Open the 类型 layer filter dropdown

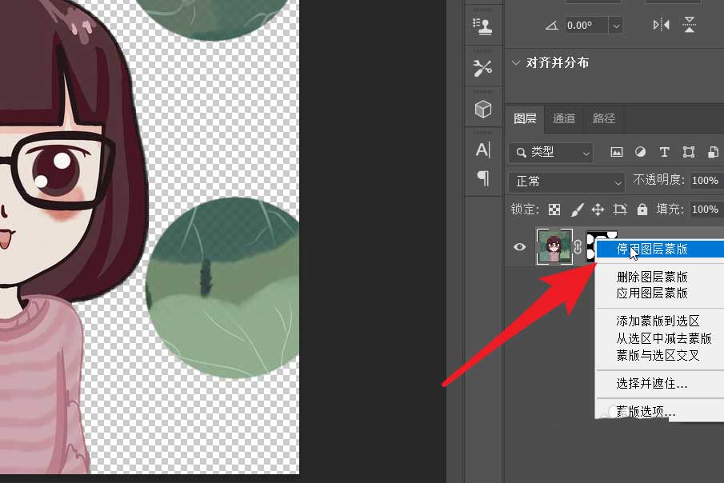click(551, 153)
